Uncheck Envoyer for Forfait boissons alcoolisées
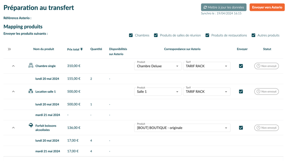Image resolution: width=286 pixels, height=161 pixels. pyautogui.click(x=241, y=128)
